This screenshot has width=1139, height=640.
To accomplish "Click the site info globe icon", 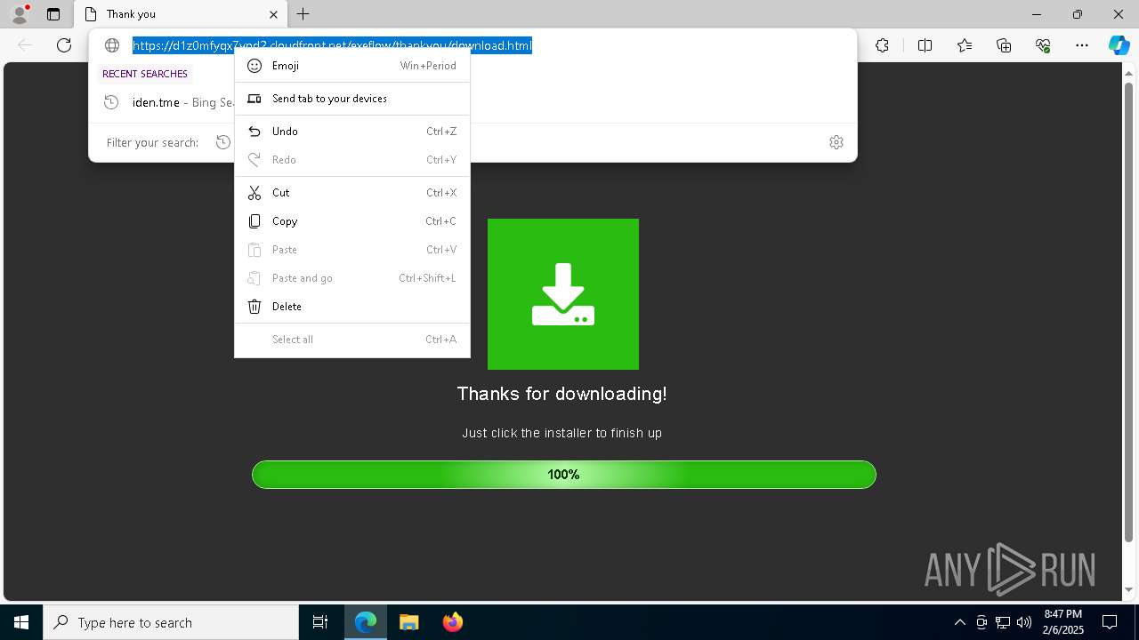I will pyautogui.click(x=112, y=45).
